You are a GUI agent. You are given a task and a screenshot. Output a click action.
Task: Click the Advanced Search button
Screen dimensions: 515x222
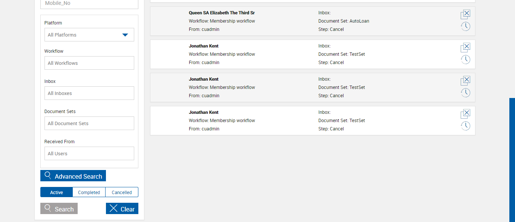pyautogui.click(x=73, y=176)
